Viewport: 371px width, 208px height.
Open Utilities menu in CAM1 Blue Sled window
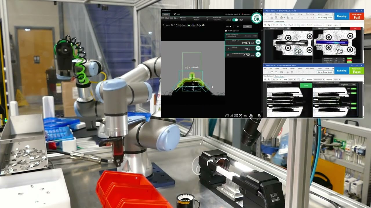(292, 14)
